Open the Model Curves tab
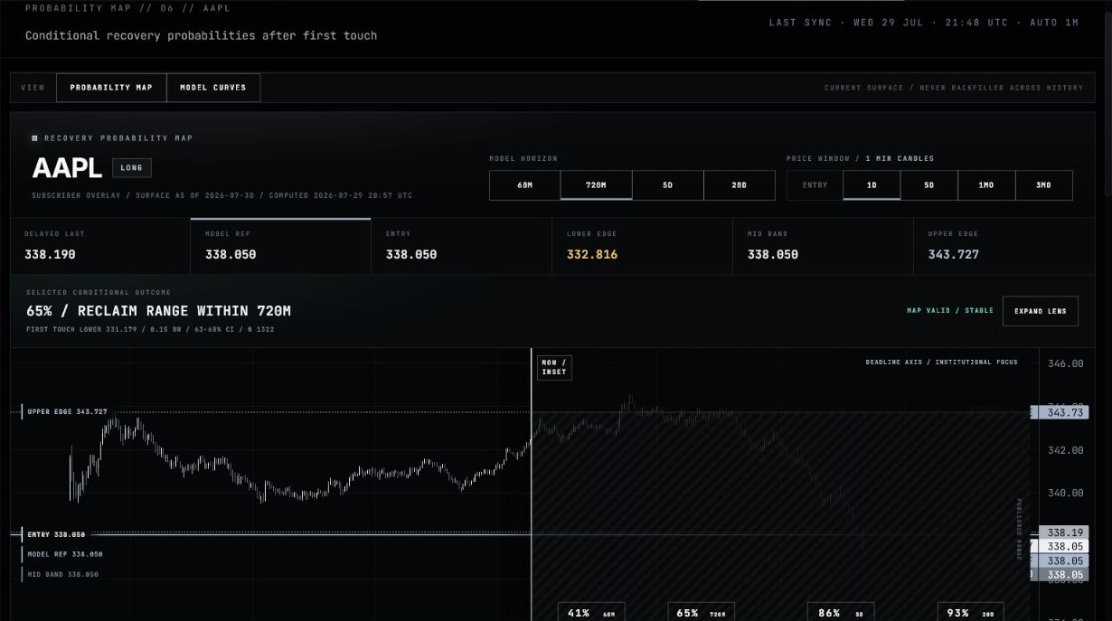The image size is (1112, 621). click(x=213, y=88)
